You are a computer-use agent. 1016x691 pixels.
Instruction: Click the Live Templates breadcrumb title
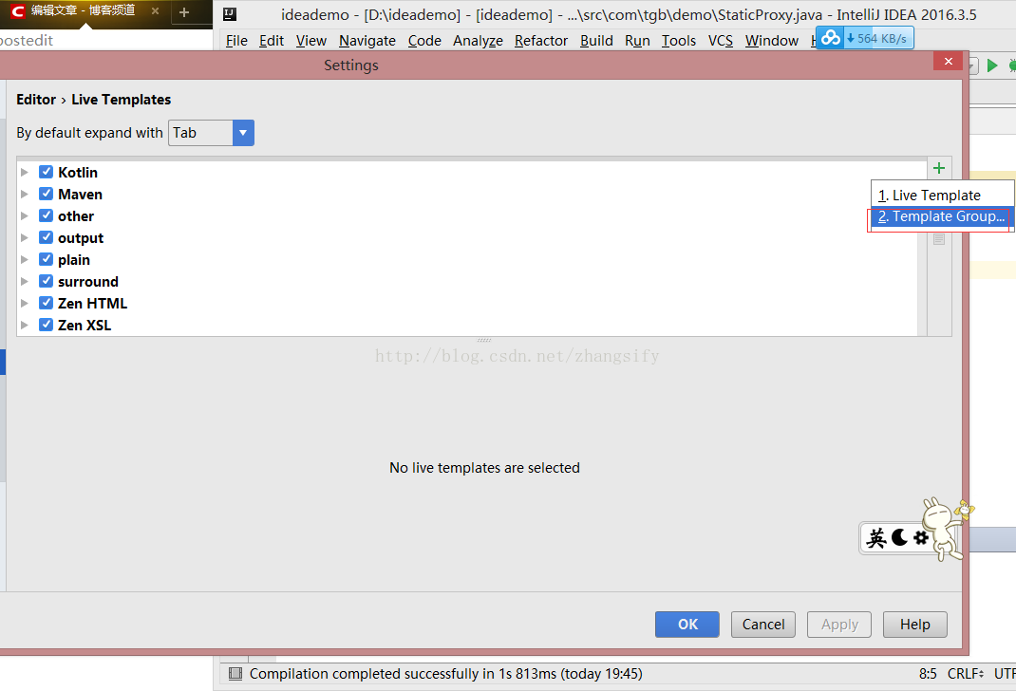click(122, 100)
